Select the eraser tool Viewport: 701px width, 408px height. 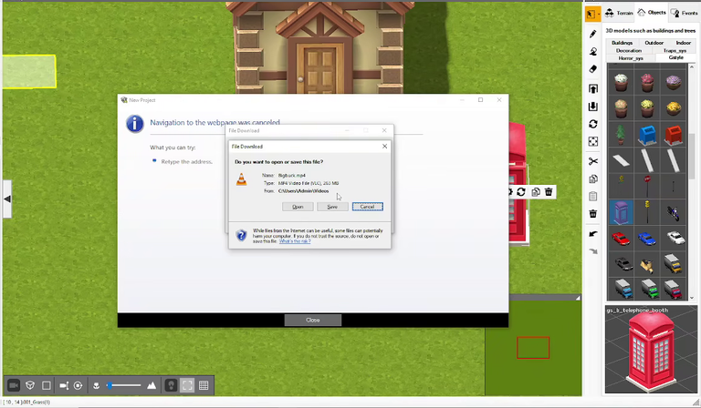592,68
